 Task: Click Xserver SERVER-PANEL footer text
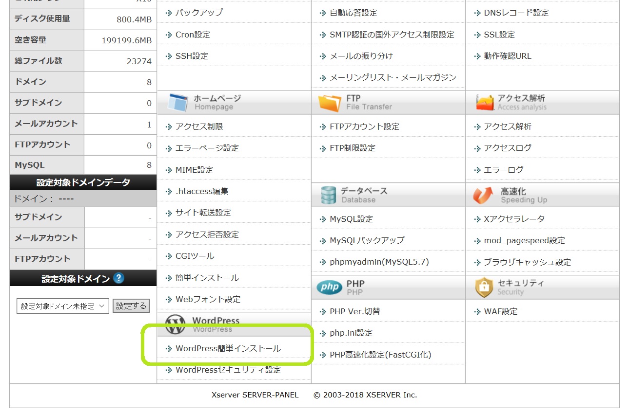(255, 395)
